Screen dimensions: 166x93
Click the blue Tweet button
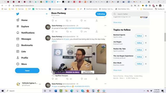27,71
